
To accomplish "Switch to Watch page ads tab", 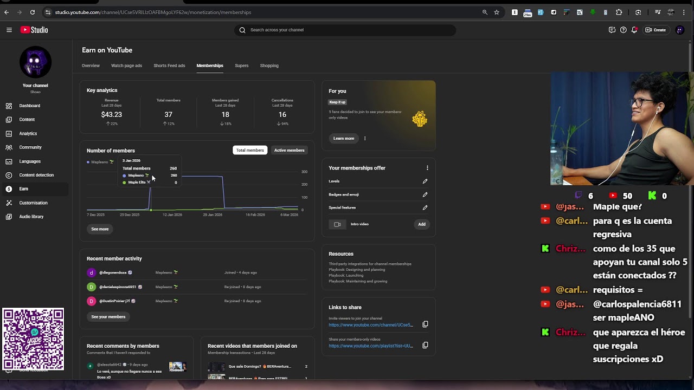I will pyautogui.click(x=126, y=66).
